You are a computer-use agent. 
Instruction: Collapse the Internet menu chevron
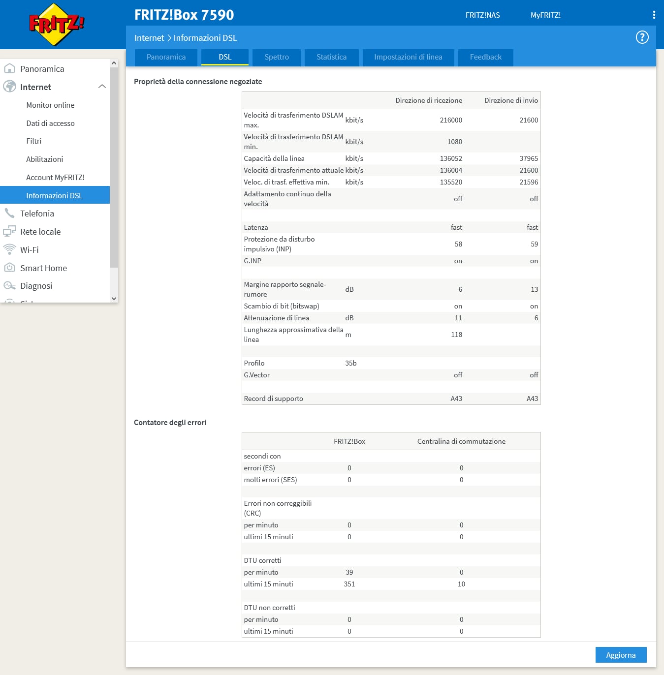click(x=102, y=87)
